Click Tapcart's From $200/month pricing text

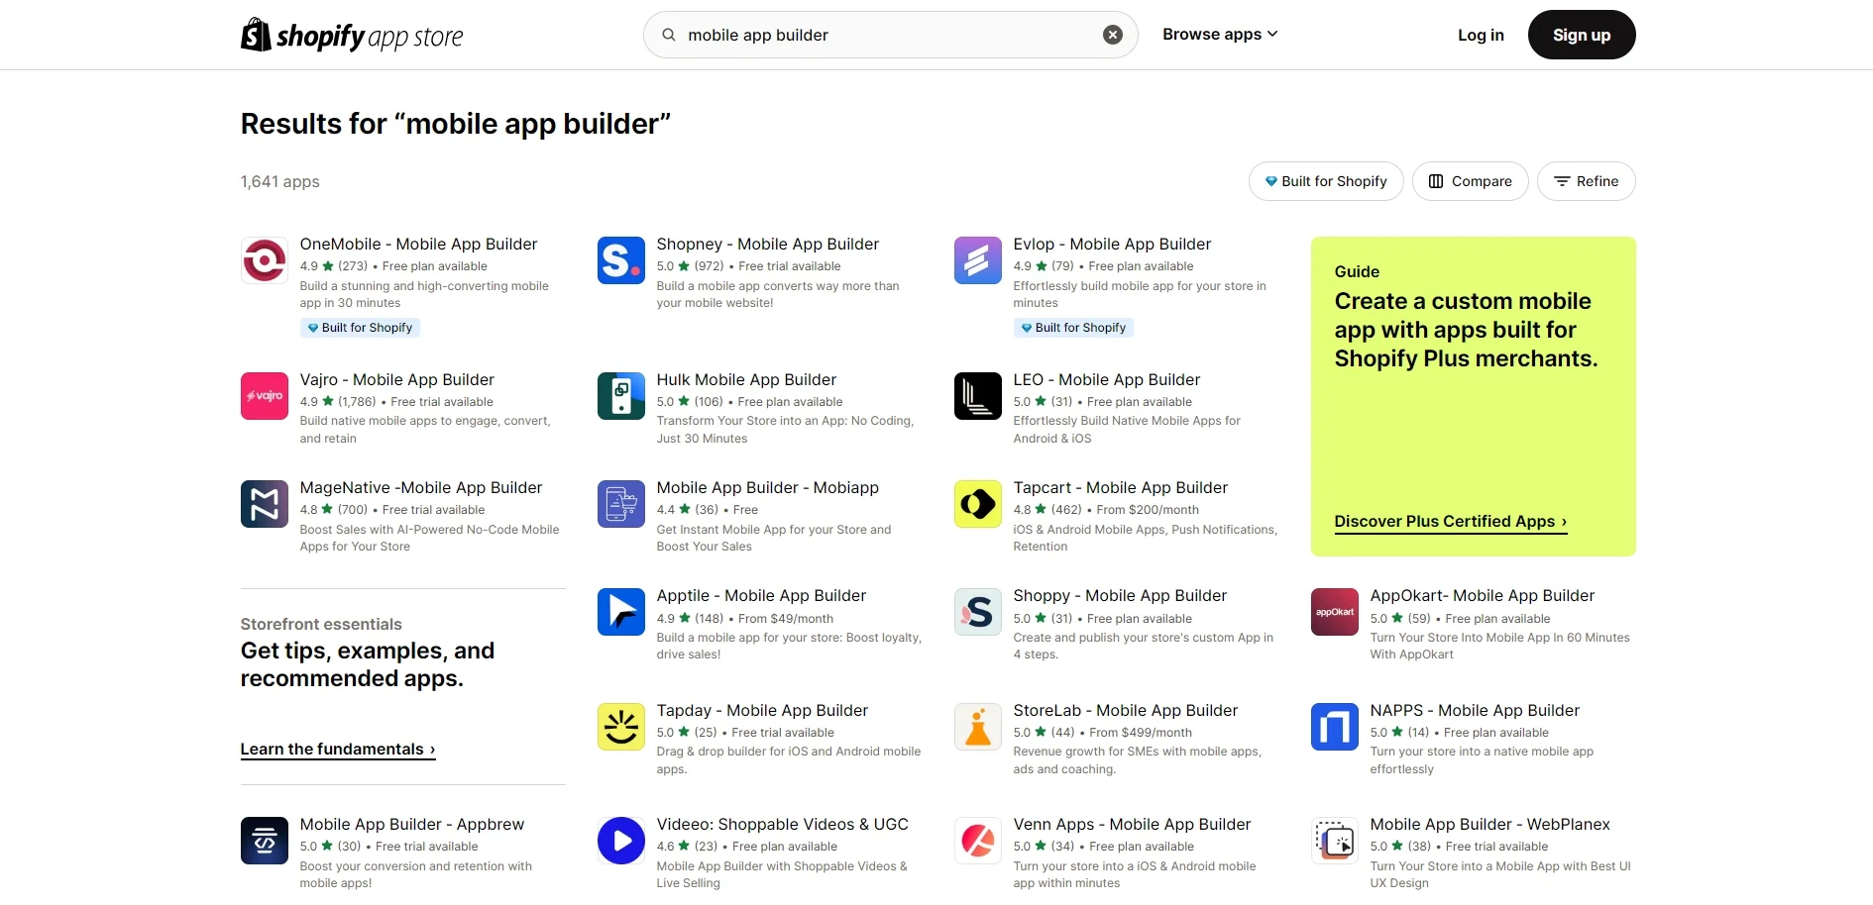tap(1148, 510)
